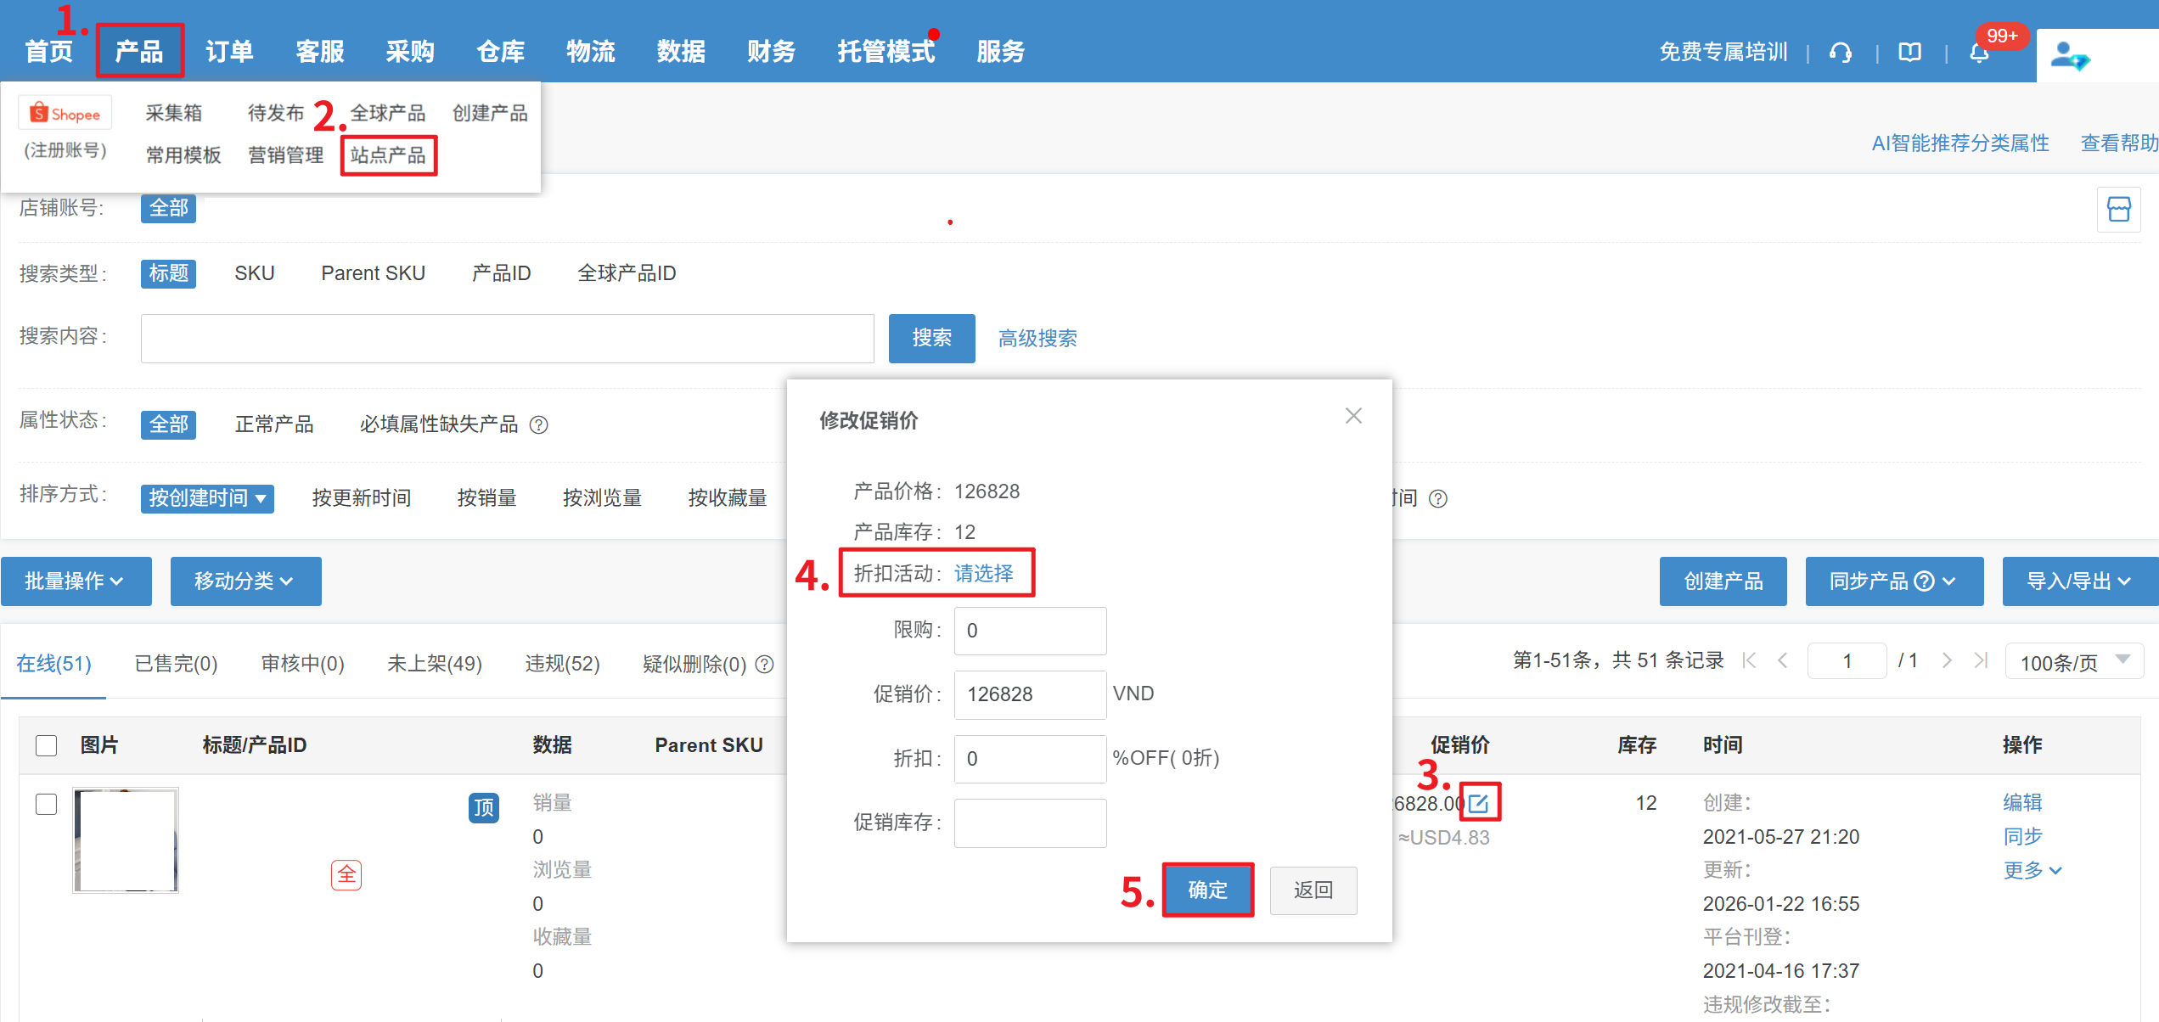
Task: Open the 订单 menu in top navigation
Action: 229,52
